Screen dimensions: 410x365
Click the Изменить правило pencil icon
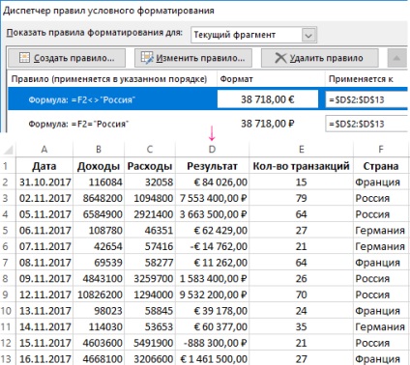pyautogui.click(x=147, y=58)
